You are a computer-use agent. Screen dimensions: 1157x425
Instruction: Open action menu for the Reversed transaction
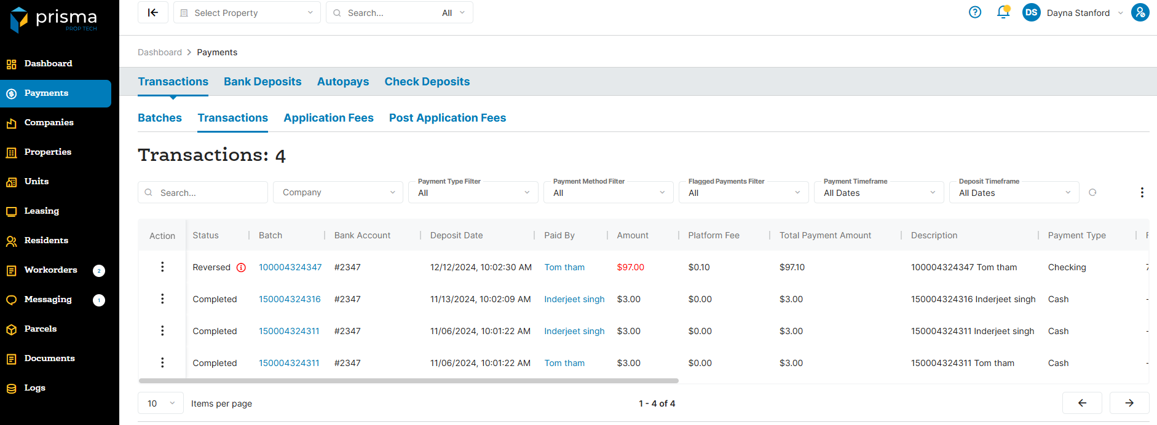(162, 267)
